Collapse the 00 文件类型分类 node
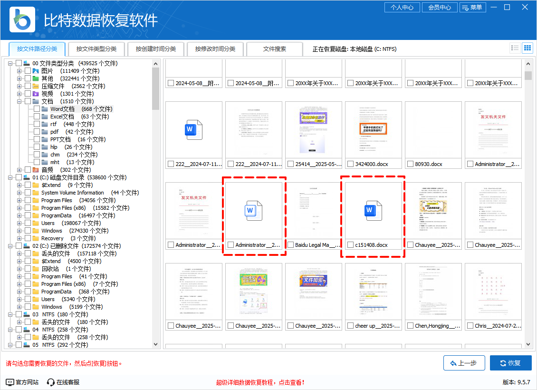The height and width of the screenshot is (390, 537). coord(10,63)
